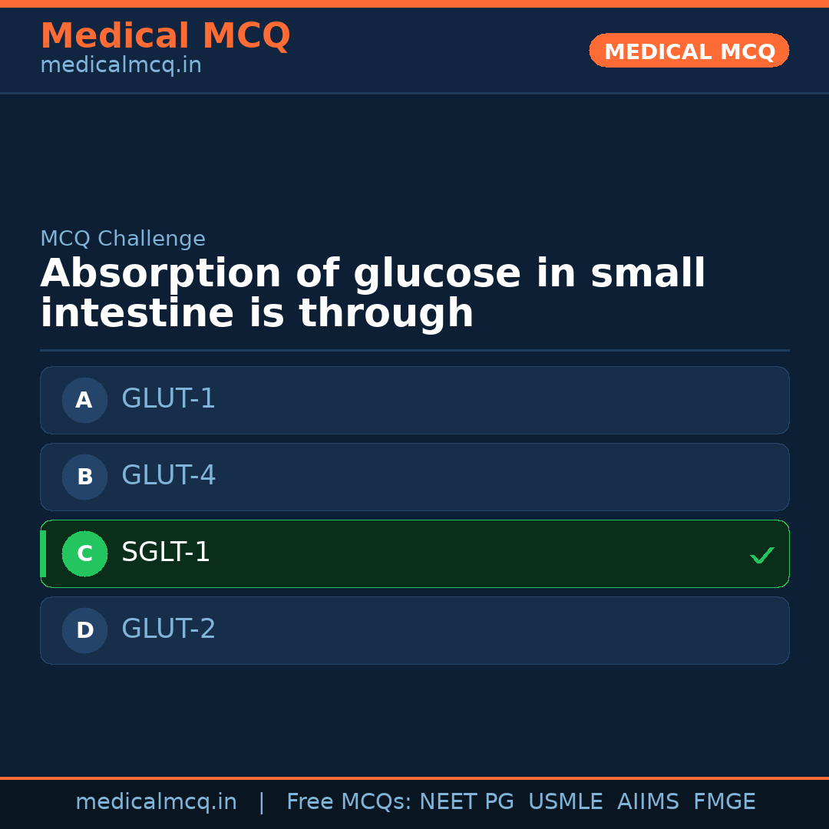Select the AIIMS footer label

click(x=648, y=802)
